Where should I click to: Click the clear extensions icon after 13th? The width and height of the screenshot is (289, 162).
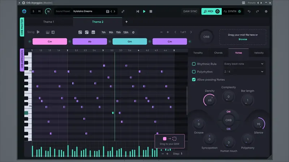pyautogui.click(x=133, y=32)
